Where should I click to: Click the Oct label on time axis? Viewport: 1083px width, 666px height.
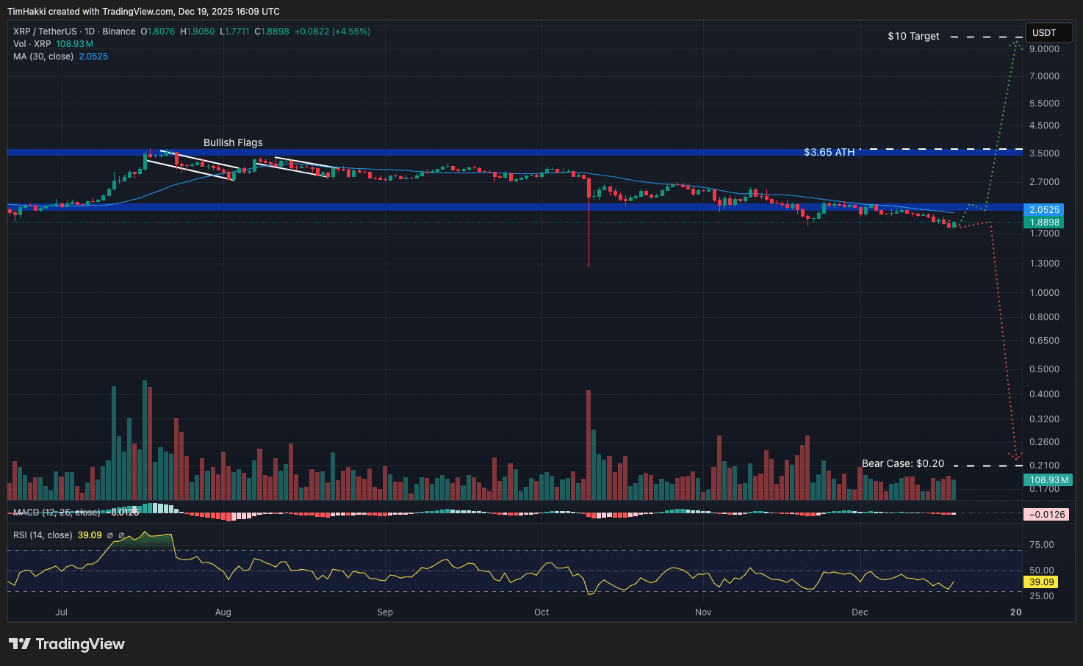point(541,612)
